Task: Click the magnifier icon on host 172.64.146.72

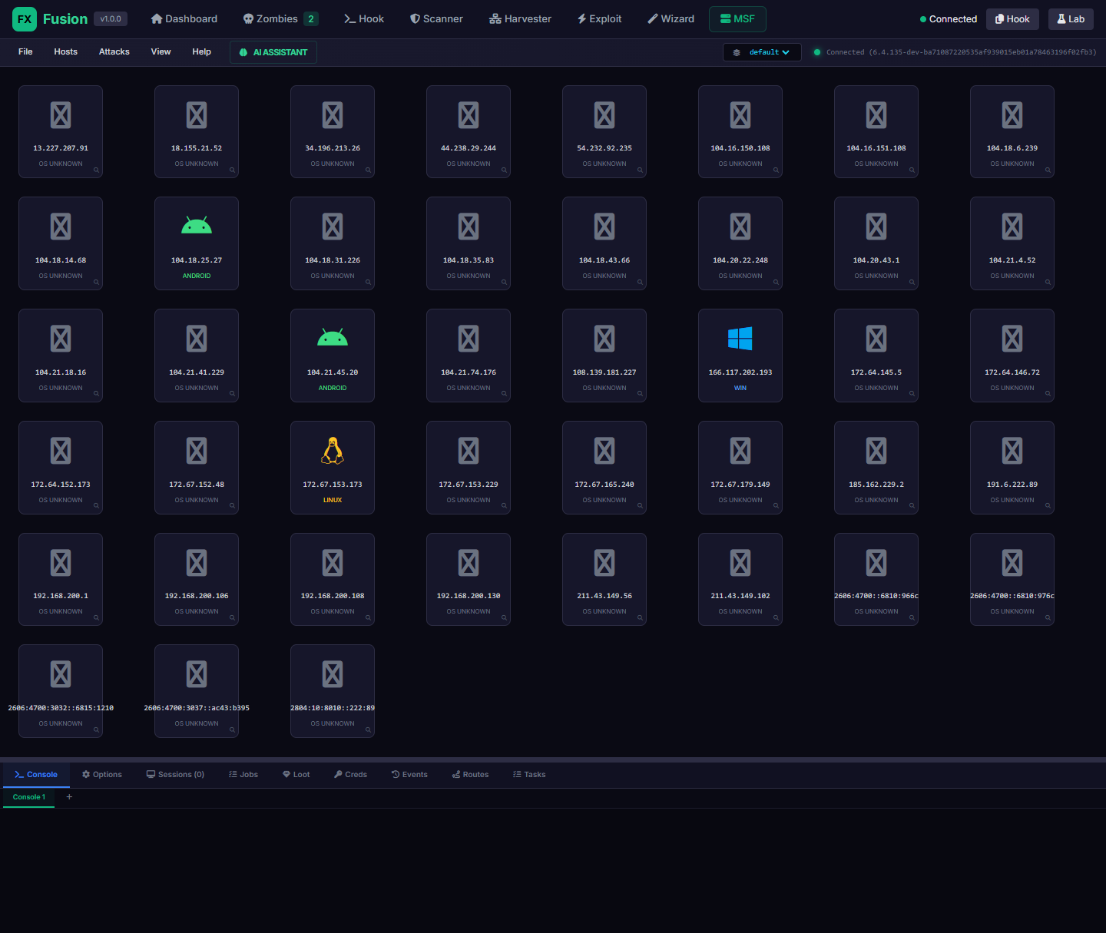Action: pos(1048,395)
